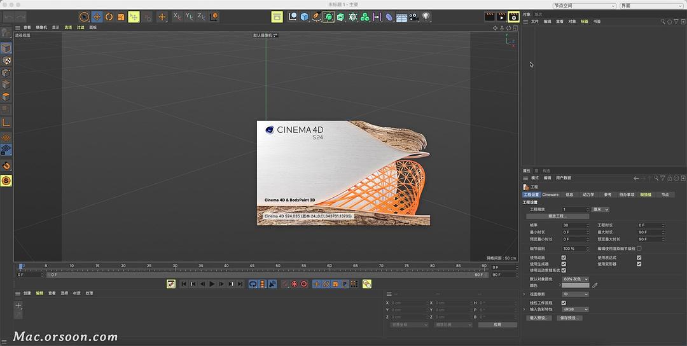Toggle the Z axis lock
687x346 pixels.
pyautogui.click(x=202, y=17)
